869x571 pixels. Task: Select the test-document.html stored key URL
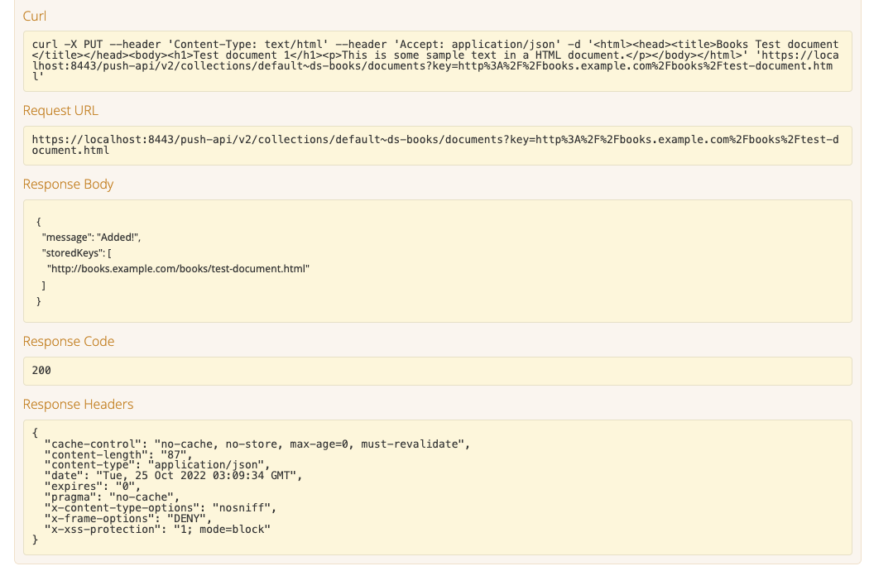[179, 268]
